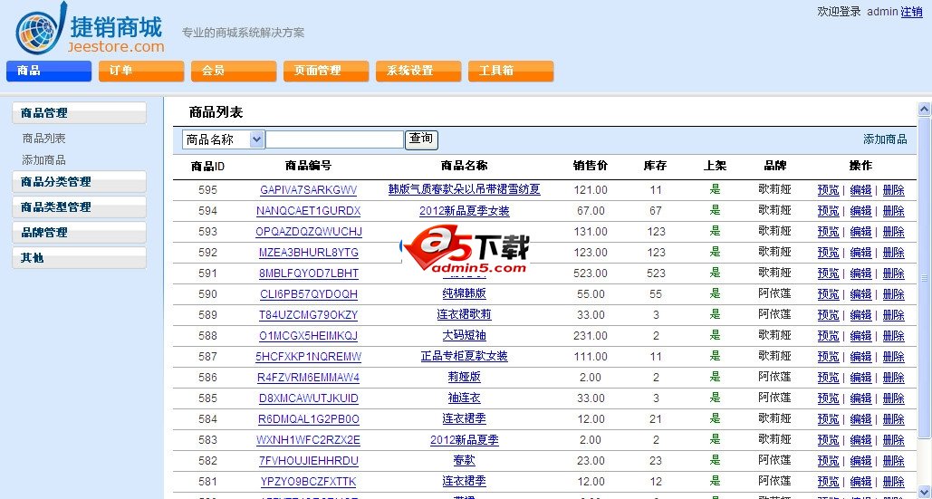The width and height of the screenshot is (932, 499).
Task: Open product code 8MBLFQYOD7LBHT
Action: click(x=309, y=273)
